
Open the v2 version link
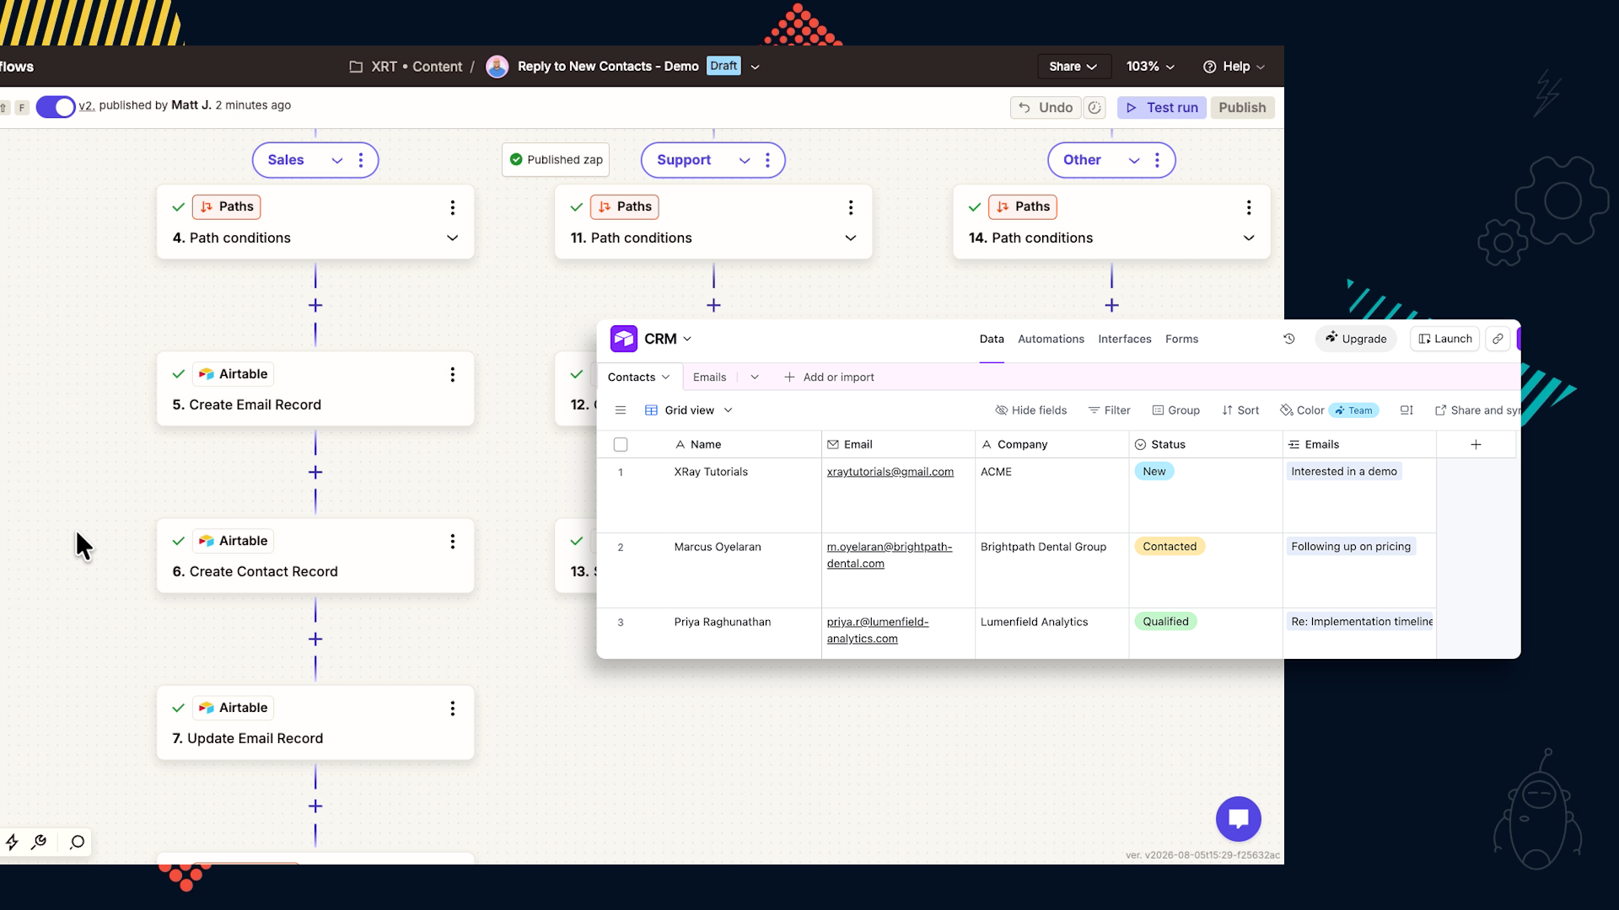pyautogui.click(x=86, y=105)
